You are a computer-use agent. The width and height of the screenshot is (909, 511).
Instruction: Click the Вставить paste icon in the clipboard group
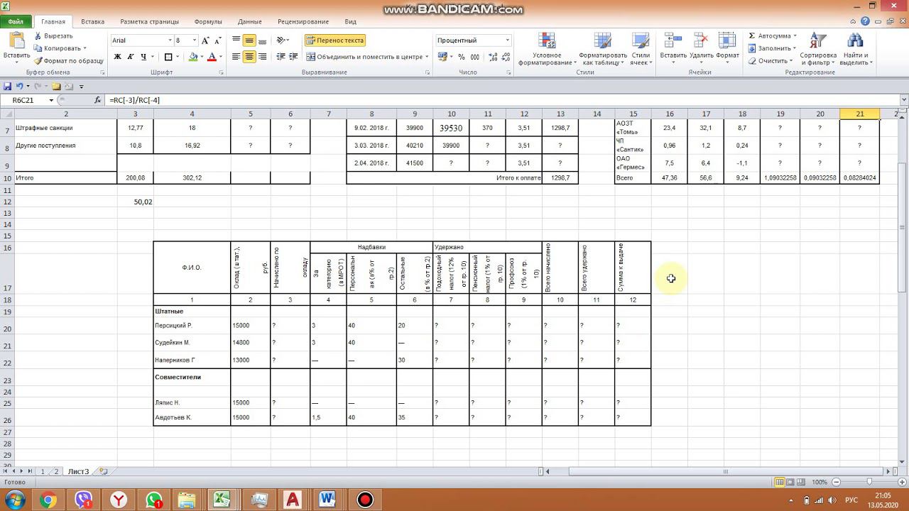(x=16, y=41)
